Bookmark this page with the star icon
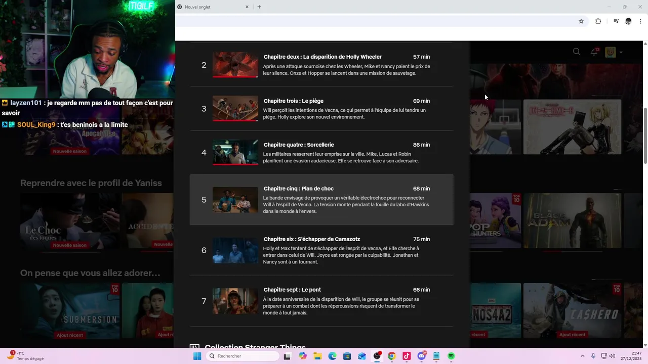Screen dimensions: 648x364 coord(581,21)
